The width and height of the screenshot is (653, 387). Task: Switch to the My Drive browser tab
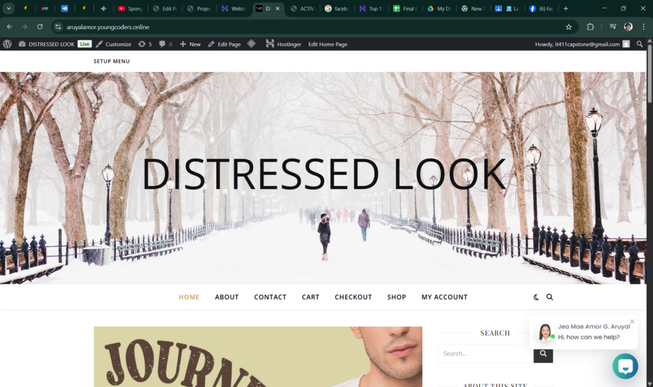click(439, 9)
